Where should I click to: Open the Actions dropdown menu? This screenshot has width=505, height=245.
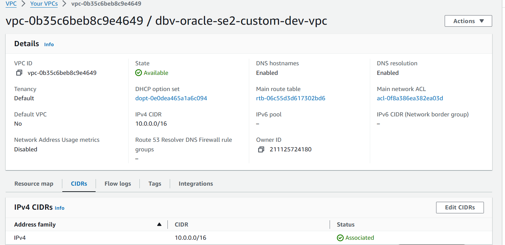(468, 21)
